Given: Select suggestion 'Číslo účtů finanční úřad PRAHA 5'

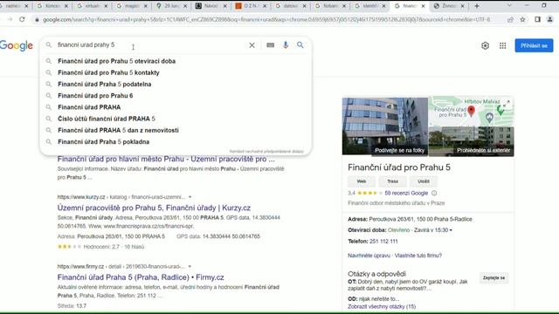Looking at the screenshot, I should pyautogui.click(x=176, y=119).
